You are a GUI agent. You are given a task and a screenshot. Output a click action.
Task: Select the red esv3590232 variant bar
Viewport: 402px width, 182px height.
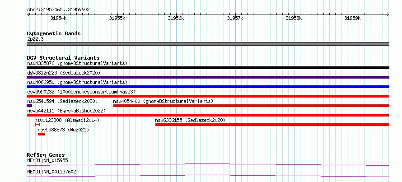[x=208, y=96]
